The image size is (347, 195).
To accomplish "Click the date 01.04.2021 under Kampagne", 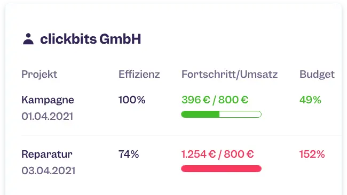I will point(47,116).
